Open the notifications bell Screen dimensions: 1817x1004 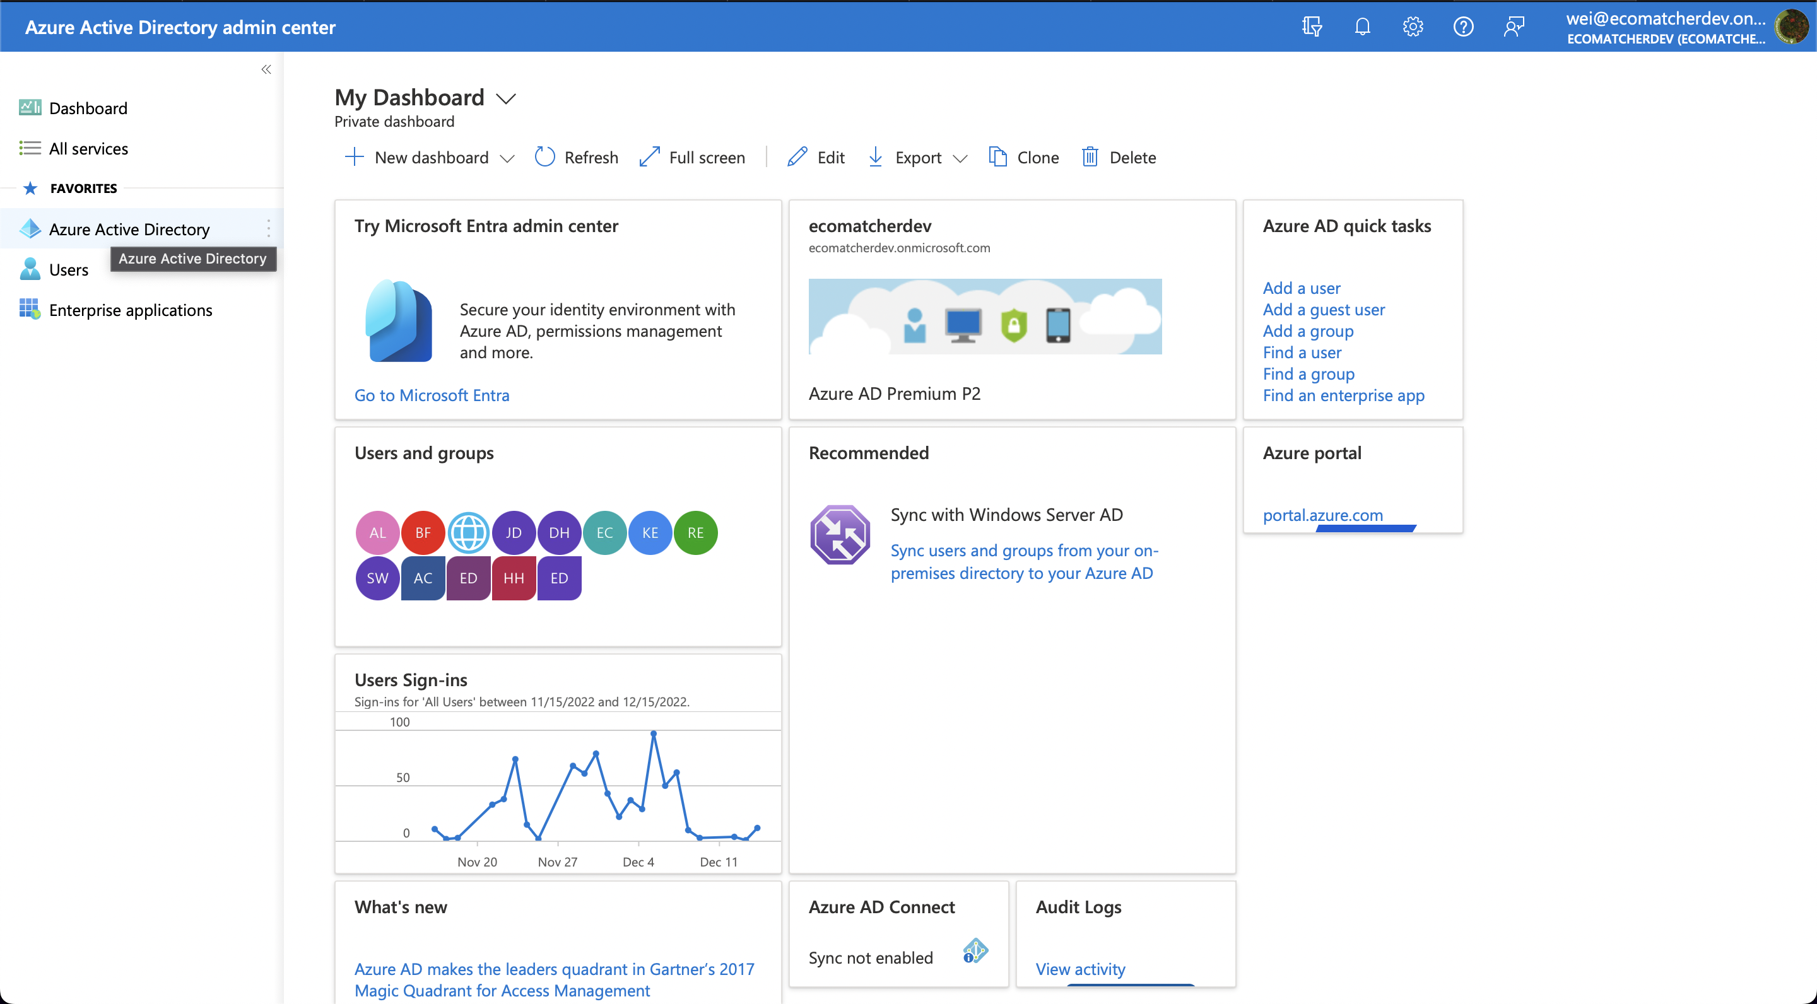tap(1362, 26)
